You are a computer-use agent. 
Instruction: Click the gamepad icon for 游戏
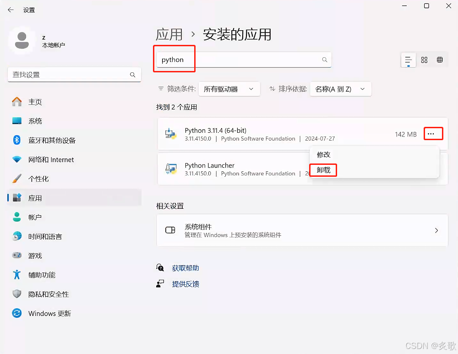click(x=17, y=255)
